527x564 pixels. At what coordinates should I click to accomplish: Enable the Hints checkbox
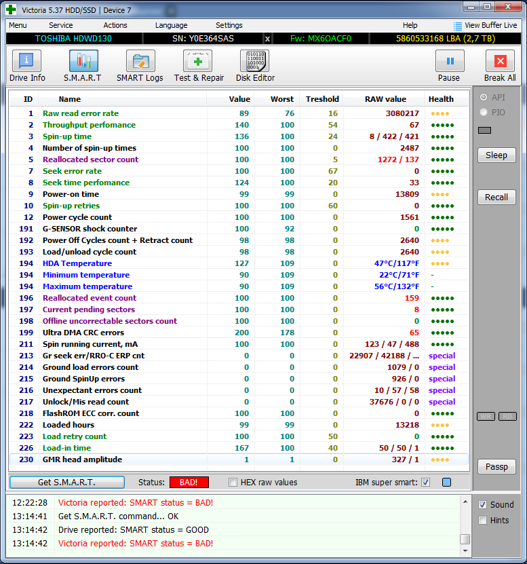coord(482,521)
